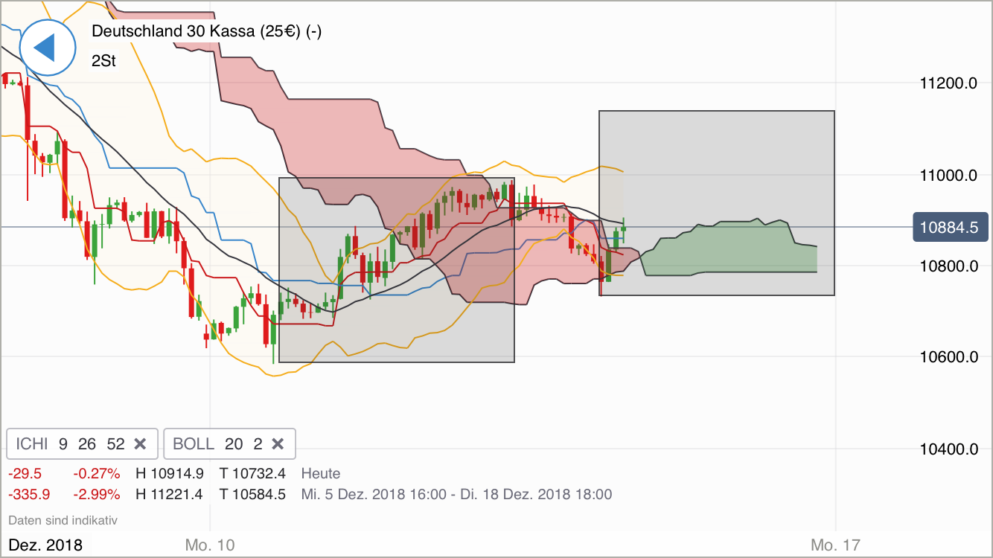Click the date range text below the indicators
This screenshot has width=993, height=558.
coord(456,494)
